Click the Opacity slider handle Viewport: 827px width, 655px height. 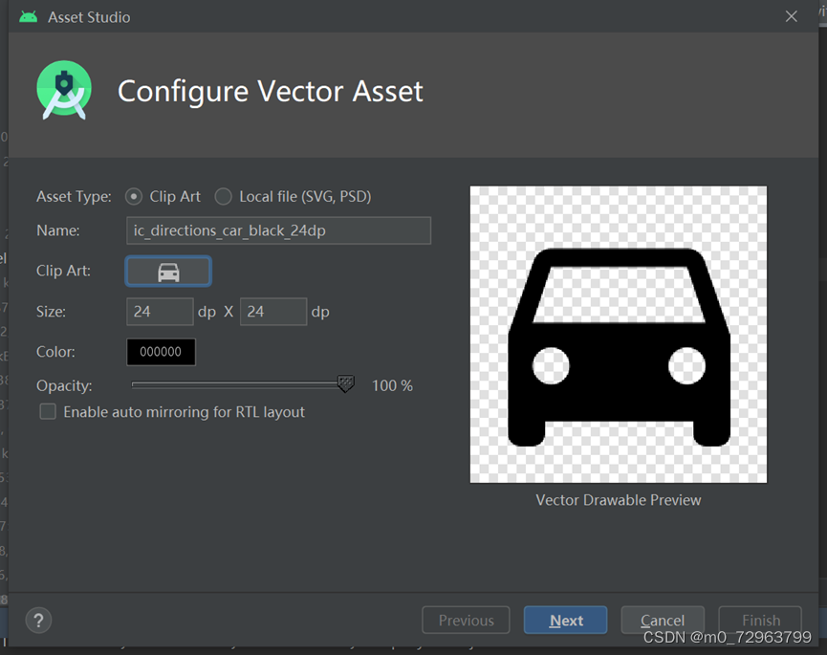pyautogui.click(x=345, y=384)
